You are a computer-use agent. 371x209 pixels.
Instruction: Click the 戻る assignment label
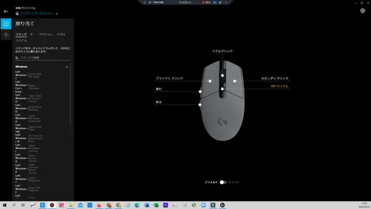tap(159, 102)
